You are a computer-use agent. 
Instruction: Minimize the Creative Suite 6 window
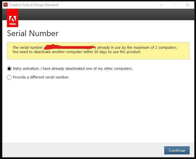[161, 5]
